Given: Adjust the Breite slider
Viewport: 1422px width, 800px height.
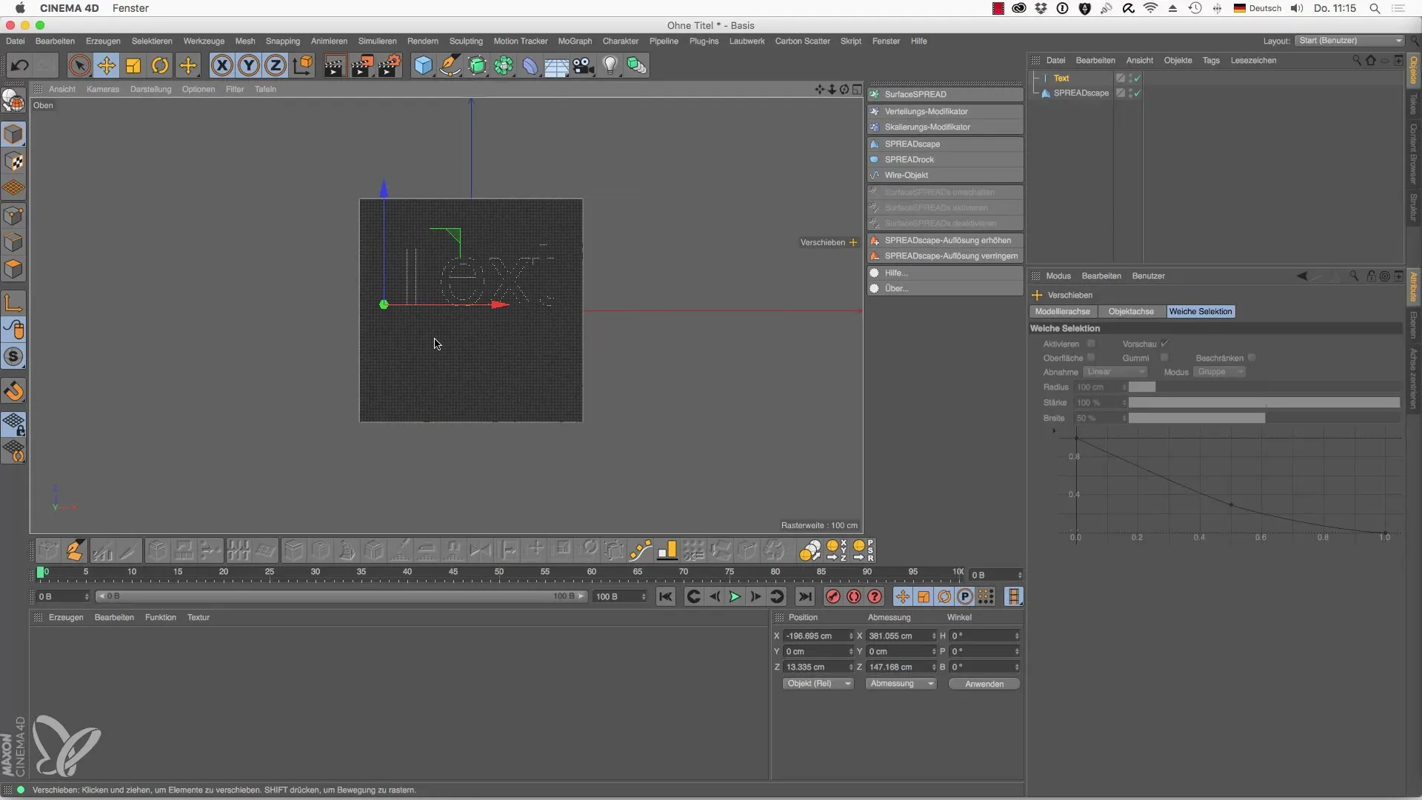Looking at the screenshot, I should tap(1264, 419).
